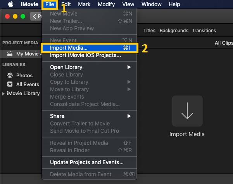Click the Photos flower icon
This screenshot has width=233, height=184.
click(x=10, y=75)
